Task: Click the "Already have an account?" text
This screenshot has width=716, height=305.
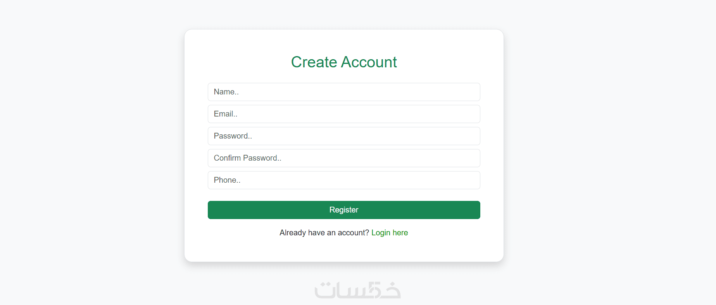Action: [324, 233]
